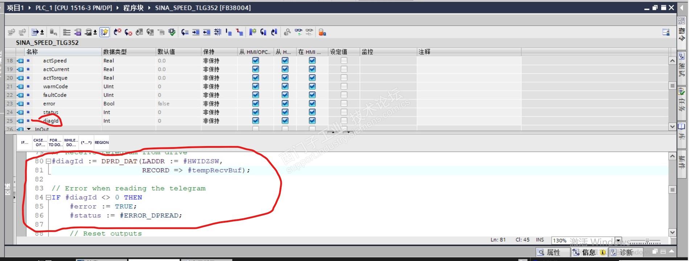Uncheck visible in HMI box for warnCode
The image size is (689, 261).
[x=312, y=86]
